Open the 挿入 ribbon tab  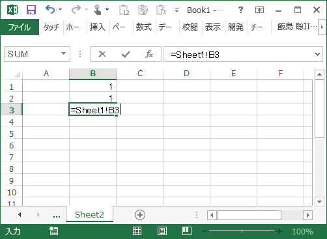[98, 27]
